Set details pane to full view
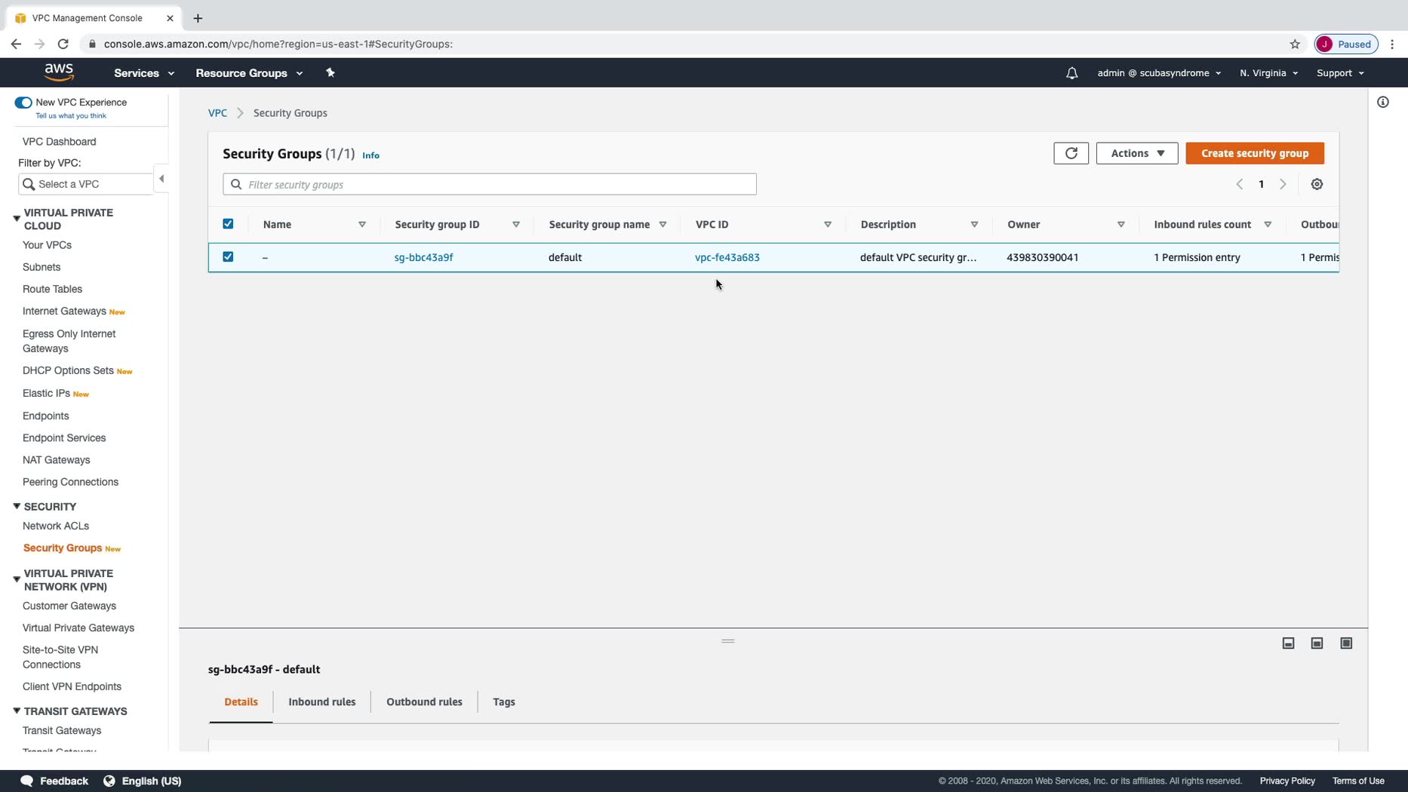The width and height of the screenshot is (1408, 792). click(x=1346, y=643)
